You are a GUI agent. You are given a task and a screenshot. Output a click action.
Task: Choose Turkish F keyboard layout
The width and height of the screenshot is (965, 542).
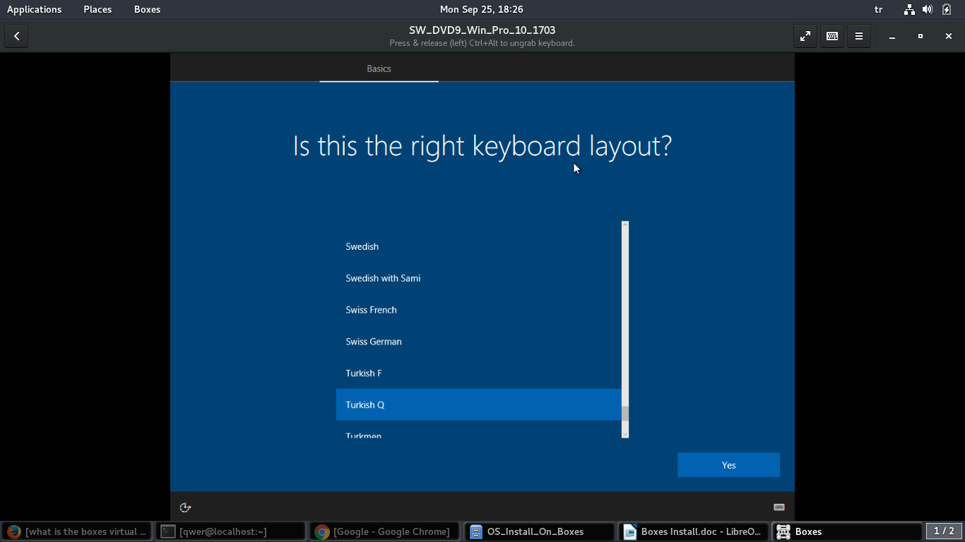[364, 373]
